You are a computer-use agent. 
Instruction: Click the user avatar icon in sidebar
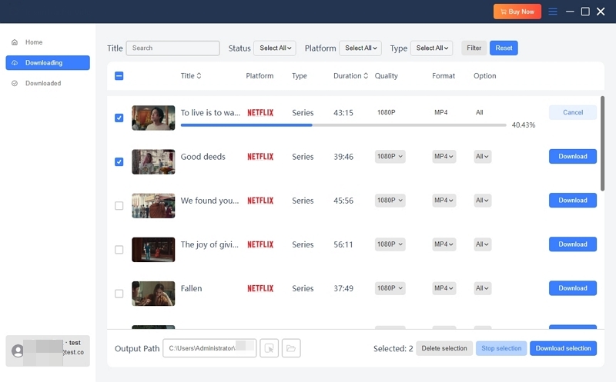coord(18,350)
